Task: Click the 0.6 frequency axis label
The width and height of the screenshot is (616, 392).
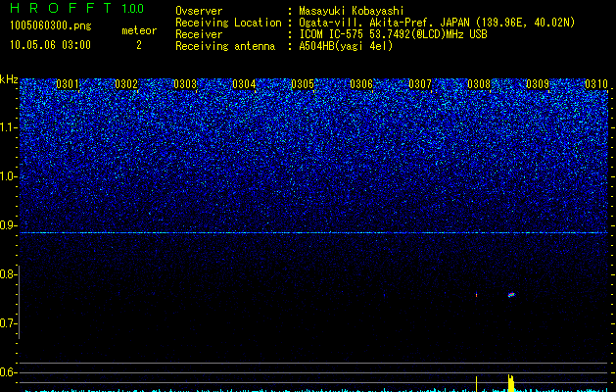Action: tap(7, 372)
